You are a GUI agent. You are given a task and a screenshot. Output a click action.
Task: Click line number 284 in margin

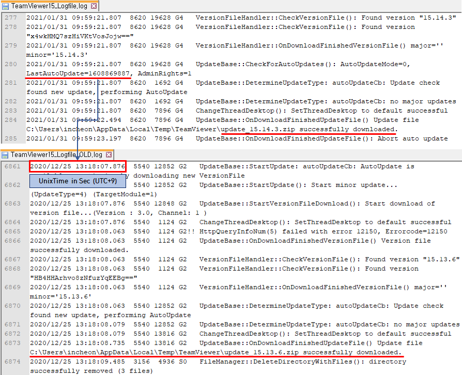point(11,120)
